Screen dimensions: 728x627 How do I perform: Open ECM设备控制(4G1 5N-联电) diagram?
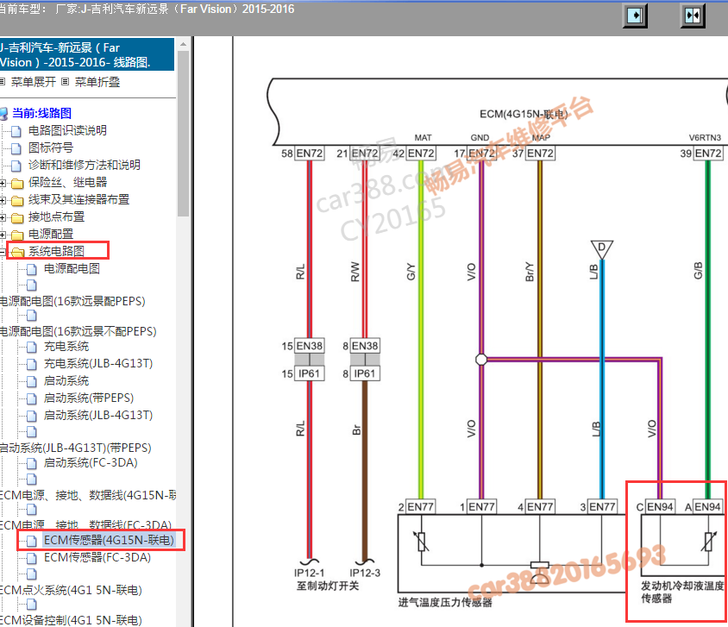click(71, 620)
